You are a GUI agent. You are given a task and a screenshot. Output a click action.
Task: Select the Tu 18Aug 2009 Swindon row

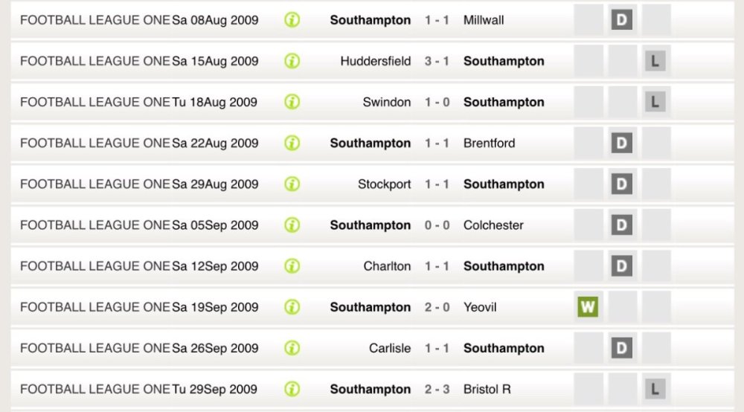215,103
